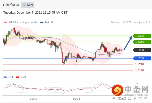Click the MA 50 legend label
The image size is (152, 103).
coord(49,22)
